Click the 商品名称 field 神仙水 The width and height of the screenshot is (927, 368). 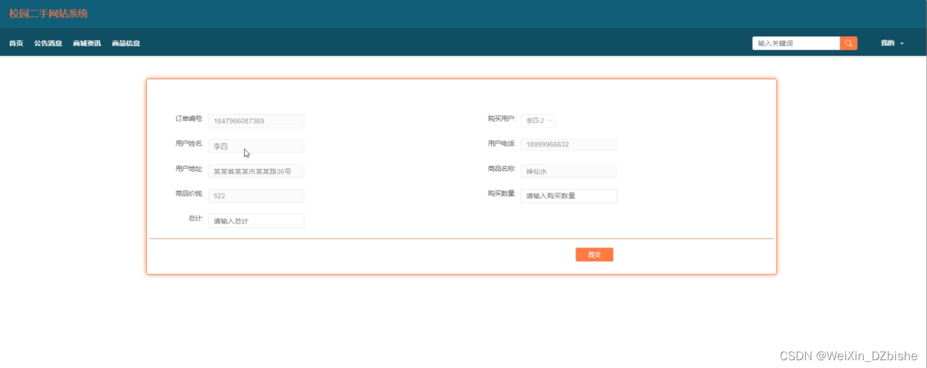click(x=568, y=171)
